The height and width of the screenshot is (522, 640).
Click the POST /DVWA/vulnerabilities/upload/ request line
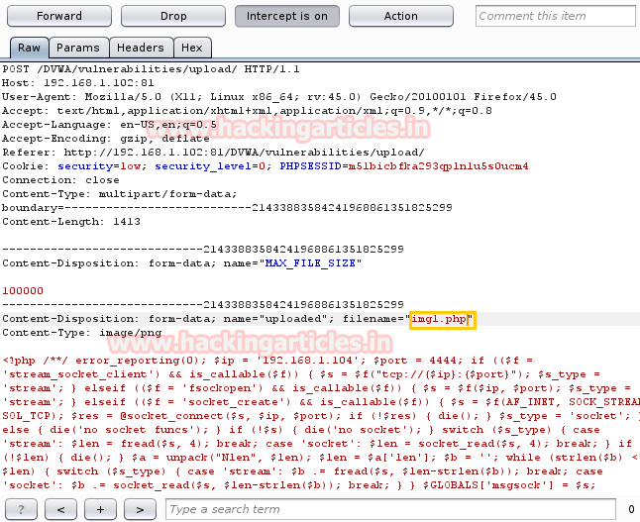pos(151,69)
